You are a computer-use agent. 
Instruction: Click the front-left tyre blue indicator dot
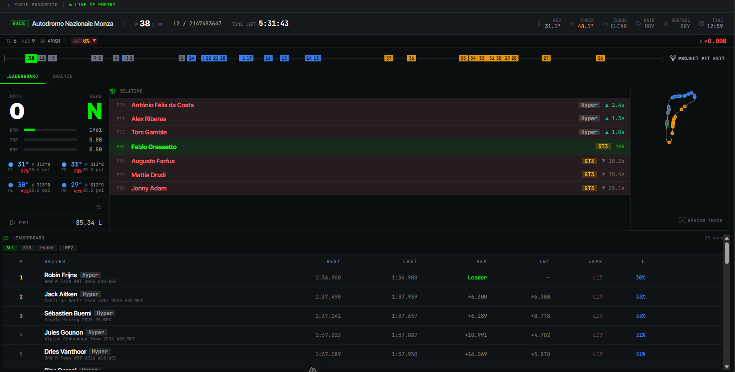(x=11, y=165)
